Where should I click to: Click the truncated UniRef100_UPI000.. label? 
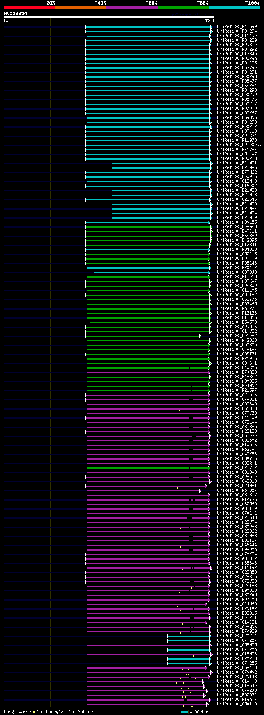(239, 145)
